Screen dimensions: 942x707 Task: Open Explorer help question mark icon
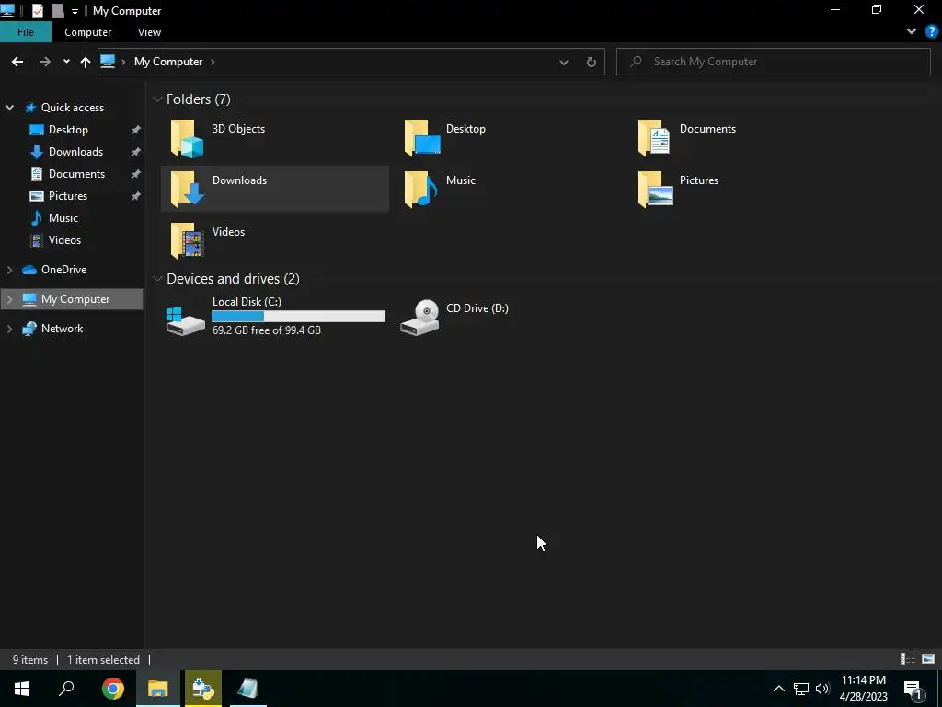pos(932,32)
